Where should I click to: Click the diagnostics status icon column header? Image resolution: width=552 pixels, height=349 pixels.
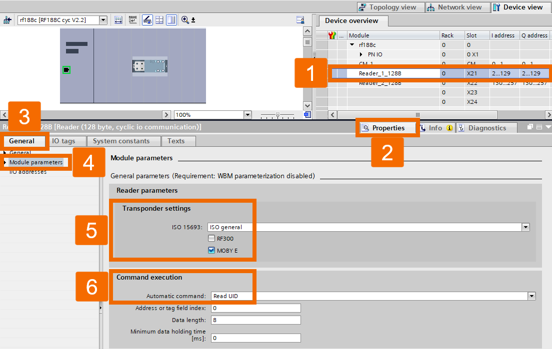point(332,35)
